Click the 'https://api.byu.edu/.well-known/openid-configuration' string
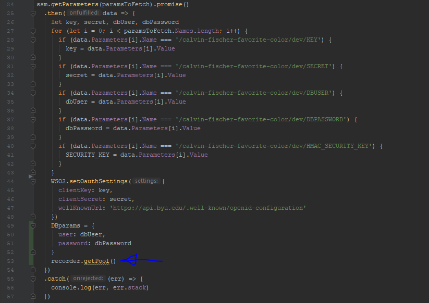The height and width of the screenshot is (303, 429). pos(208,208)
